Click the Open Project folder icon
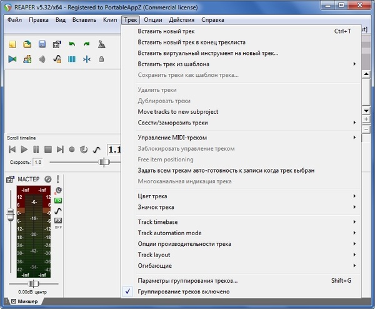Viewport: 375px width, 309px height. 27,44
